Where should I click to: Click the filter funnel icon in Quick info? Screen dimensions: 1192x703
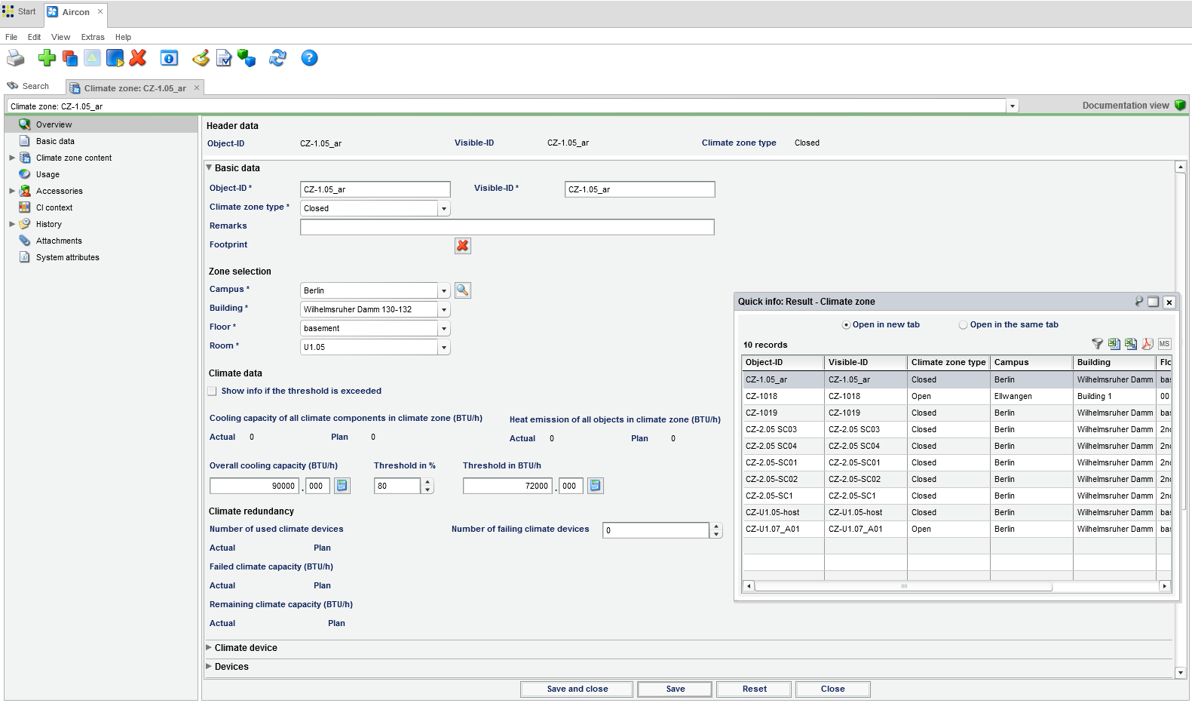pos(1097,344)
